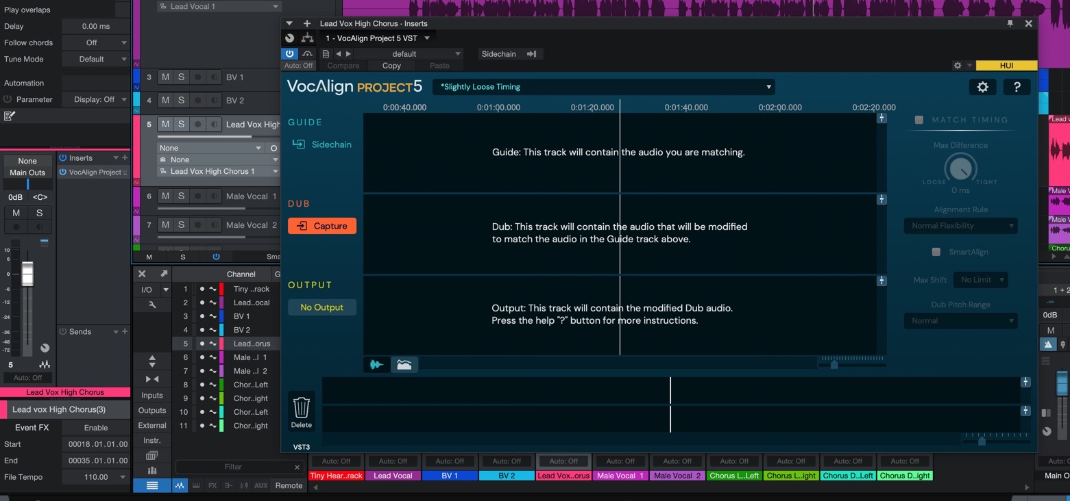
Task: Enable the SmartAlign checkbox
Action: click(936, 252)
